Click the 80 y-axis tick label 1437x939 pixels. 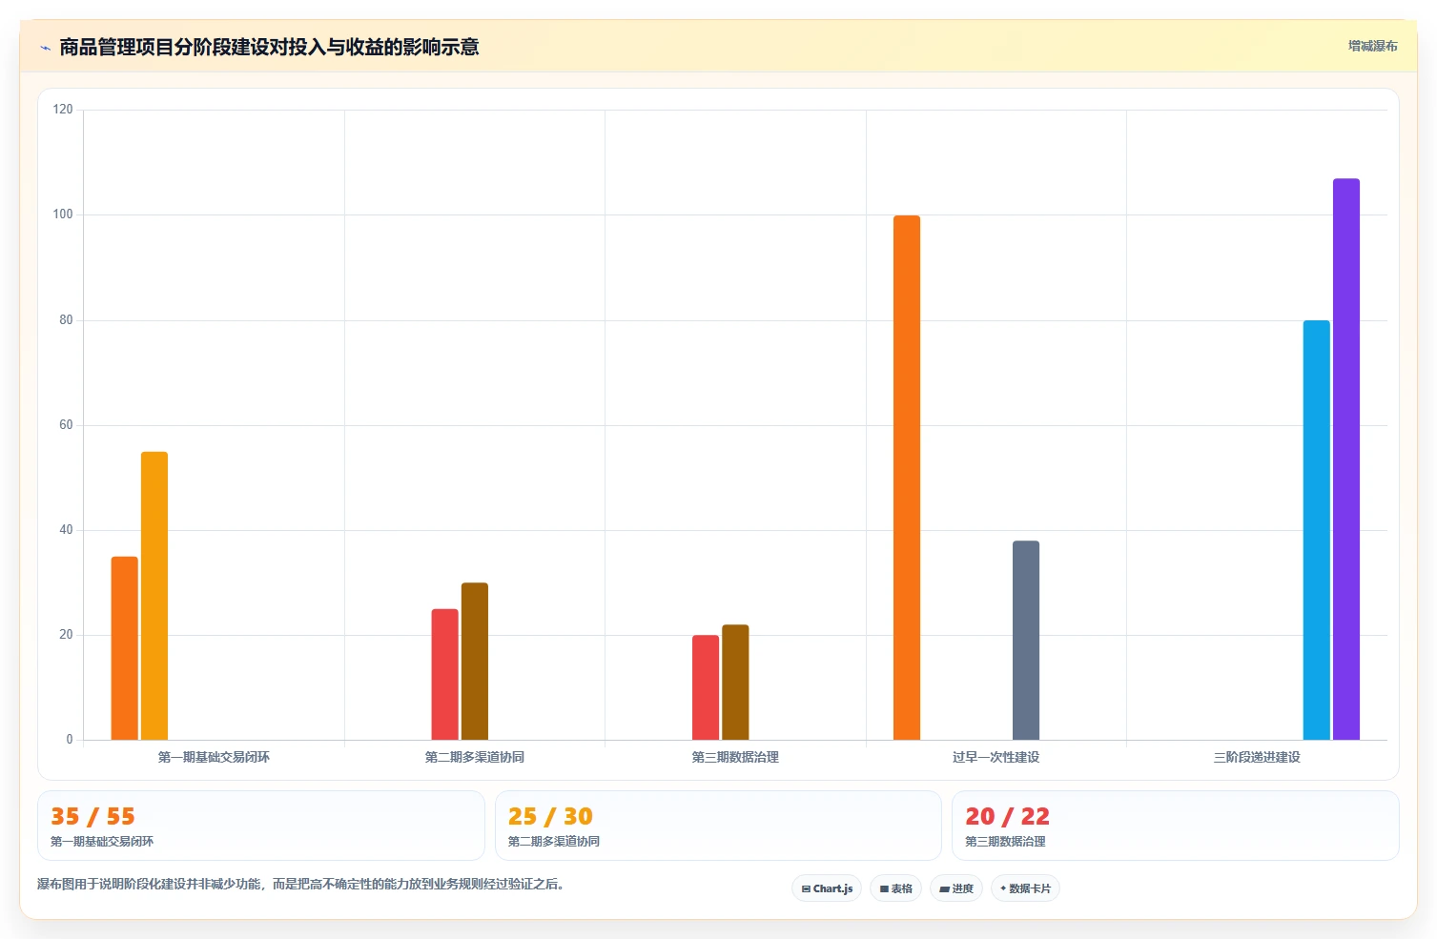(66, 320)
